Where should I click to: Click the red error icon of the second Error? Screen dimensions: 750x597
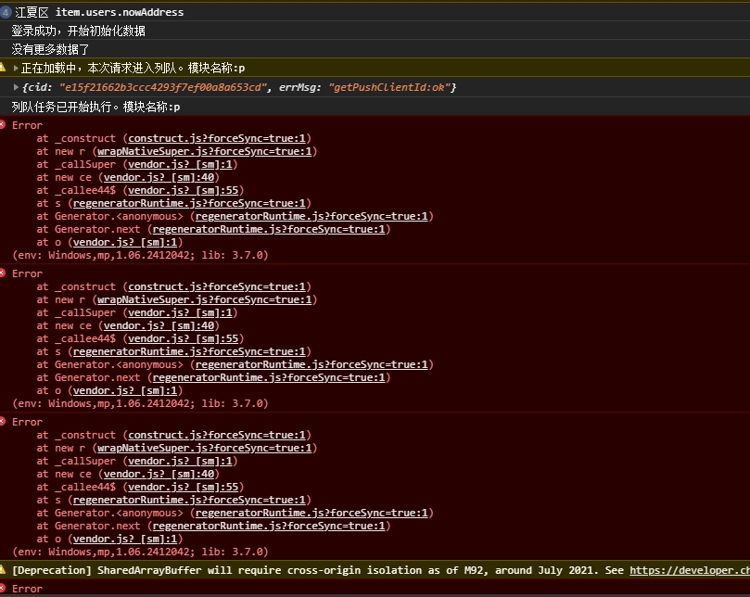4,273
